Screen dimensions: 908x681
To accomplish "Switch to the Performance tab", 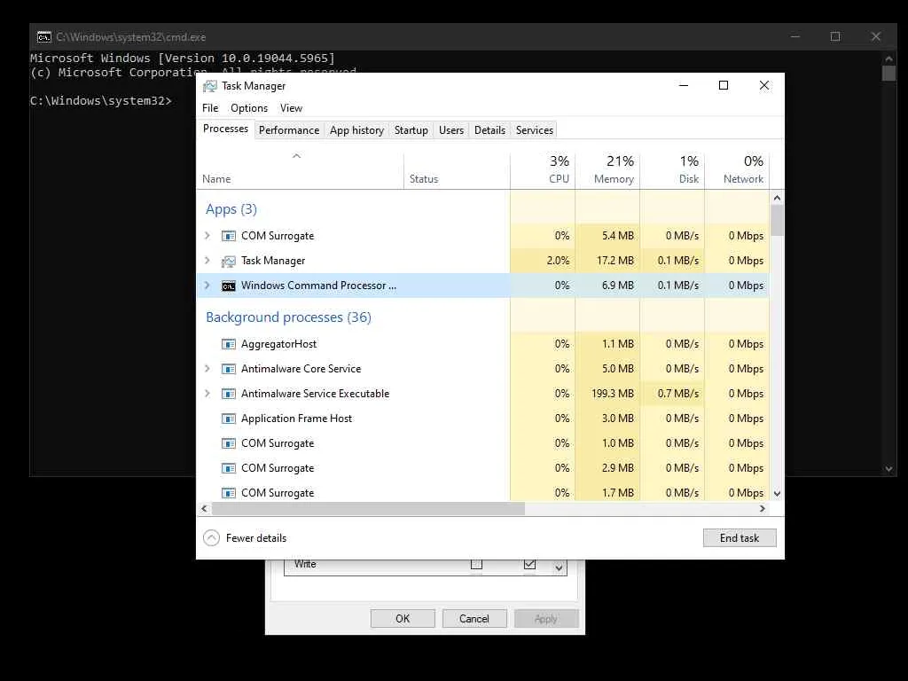I will point(289,130).
